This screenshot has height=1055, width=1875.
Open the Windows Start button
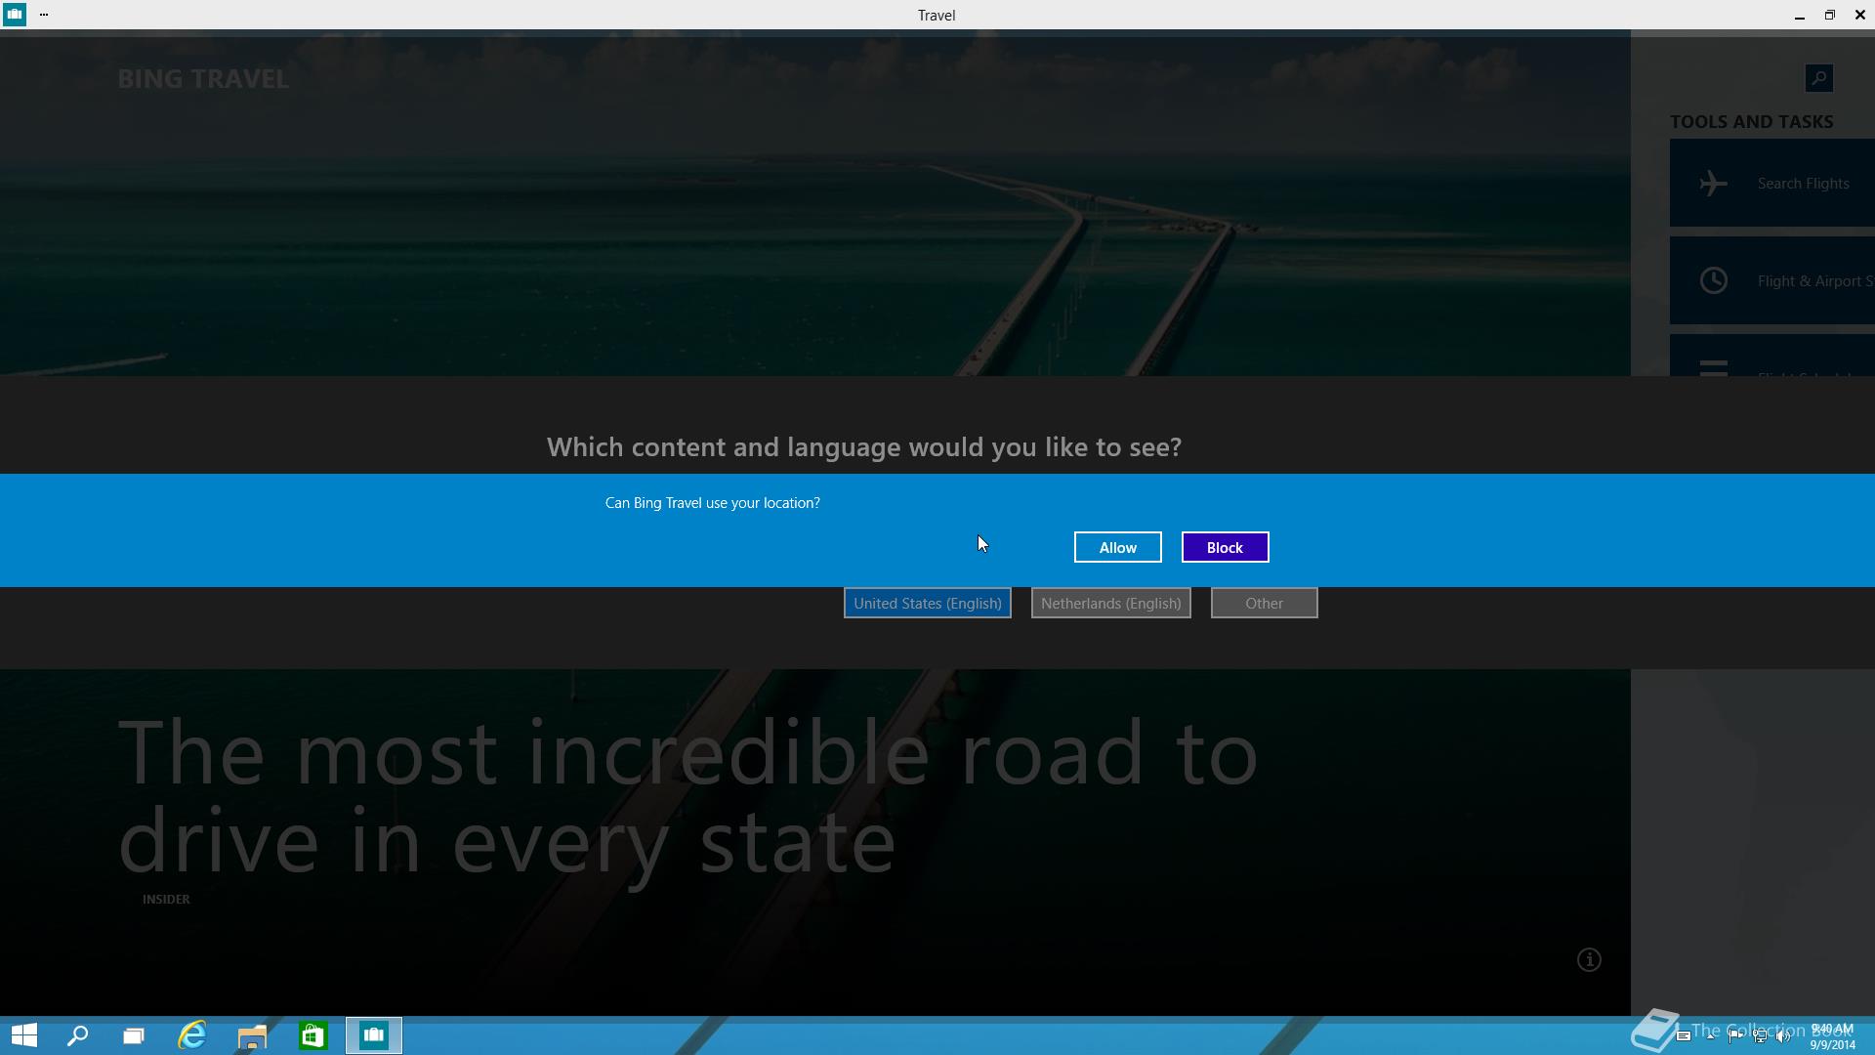[x=24, y=1035]
